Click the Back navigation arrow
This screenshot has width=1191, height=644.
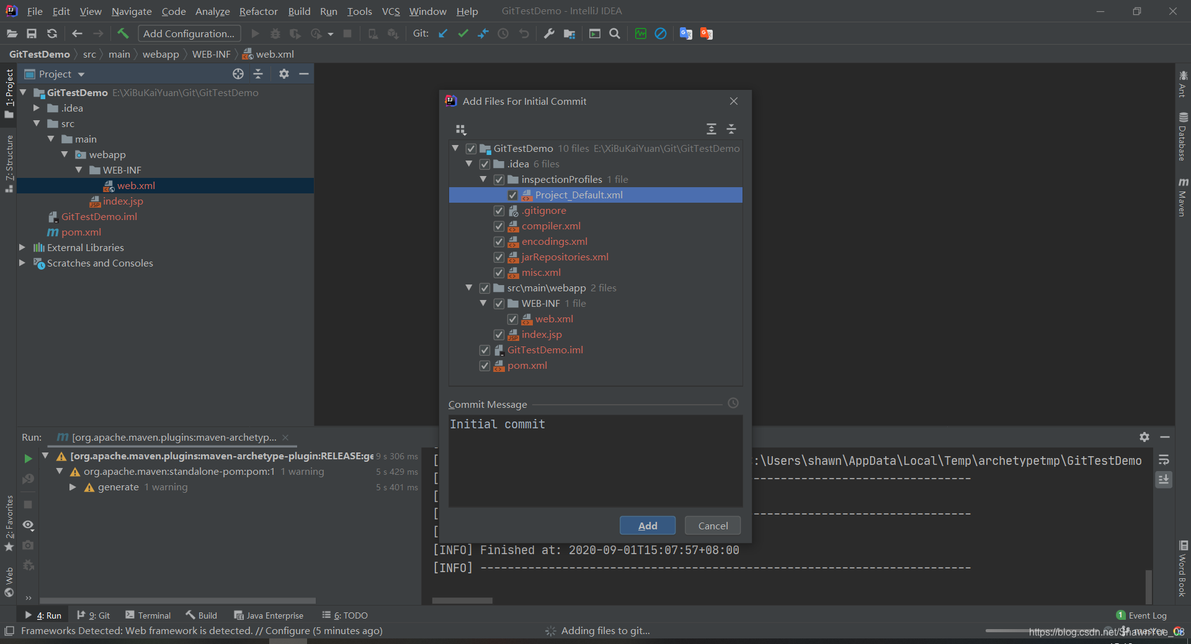[x=77, y=33]
